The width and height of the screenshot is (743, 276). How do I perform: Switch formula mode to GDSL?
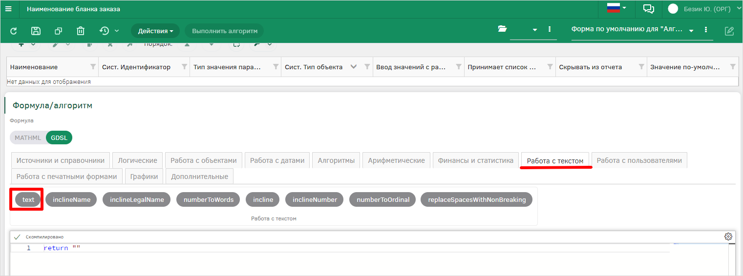(x=59, y=138)
